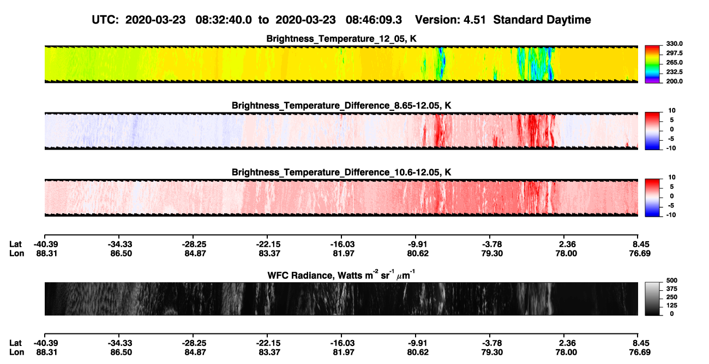The width and height of the screenshot is (709, 364).
Task: Click the 330.0 colorbar tick label
Action: point(675,44)
